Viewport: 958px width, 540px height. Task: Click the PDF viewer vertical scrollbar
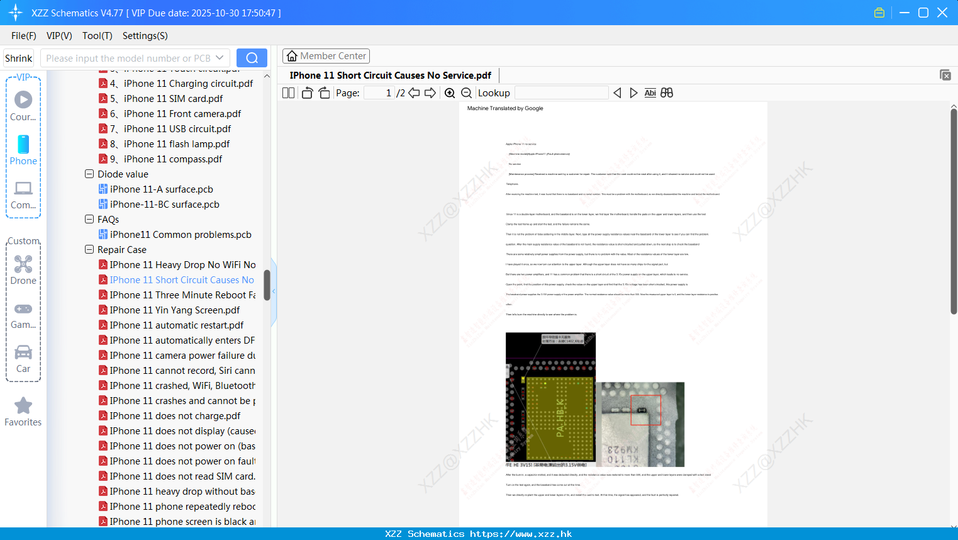[x=954, y=211]
